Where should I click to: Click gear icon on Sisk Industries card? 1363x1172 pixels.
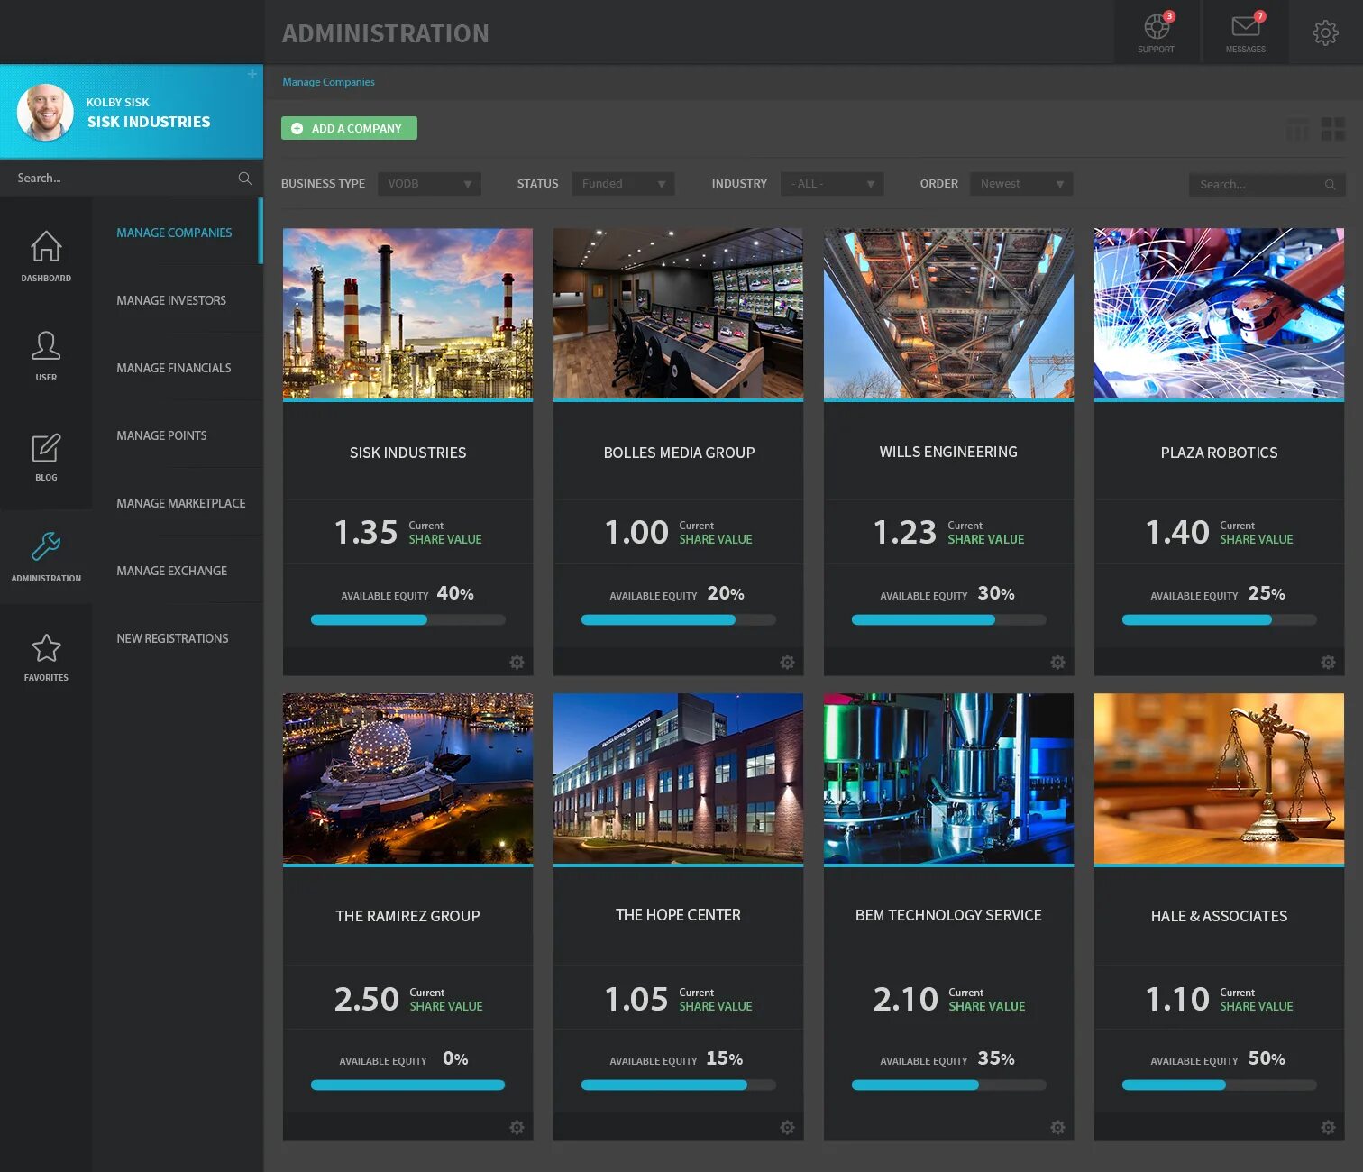pyautogui.click(x=517, y=662)
